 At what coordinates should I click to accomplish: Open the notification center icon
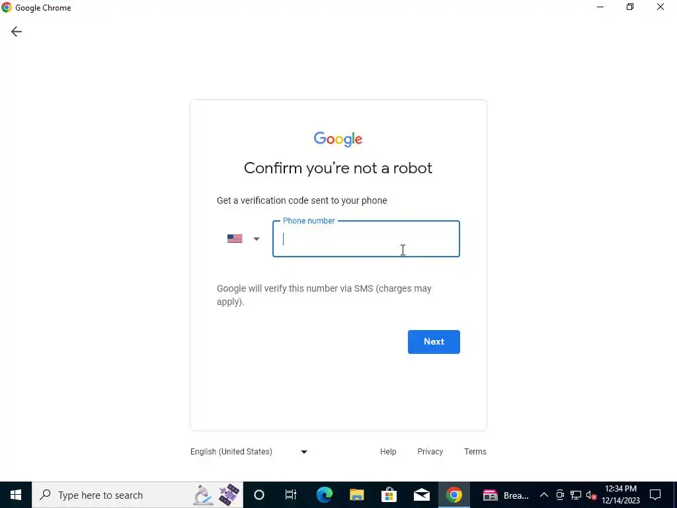655,495
